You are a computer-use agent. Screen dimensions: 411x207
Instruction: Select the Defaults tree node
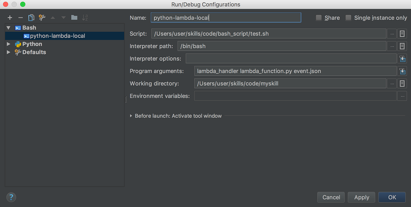coord(34,52)
